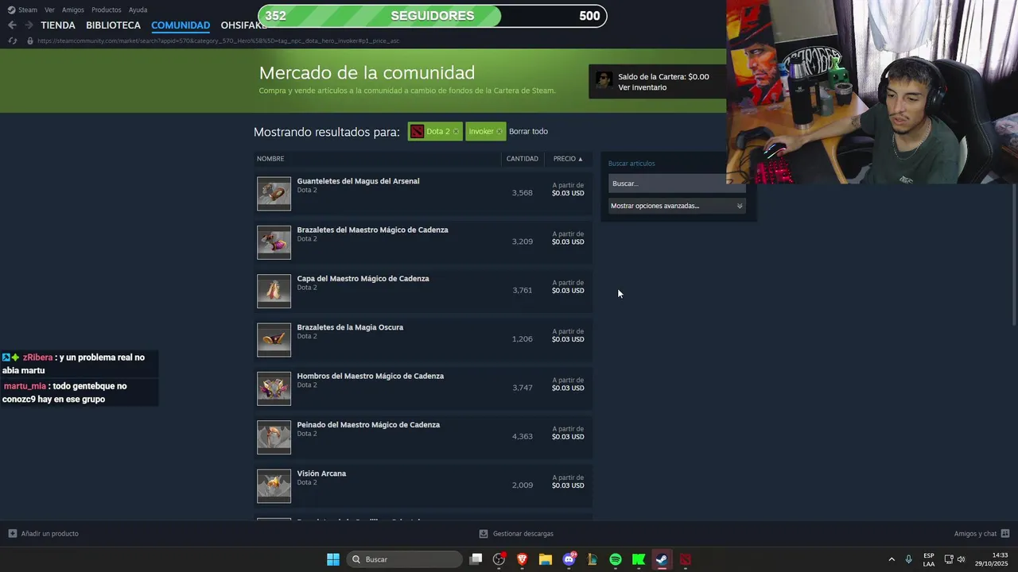
Task: Click the Steam taskbar icon
Action: (x=662, y=559)
